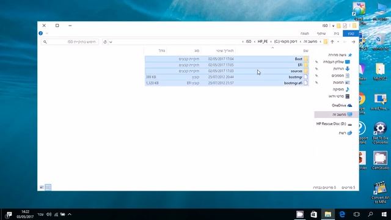391x220 pixels.
Task: Open Convert AVI to MP4 shortcut
Action: pyautogui.click(x=380, y=193)
